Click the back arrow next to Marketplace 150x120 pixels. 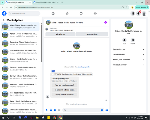(x=4, y=20)
